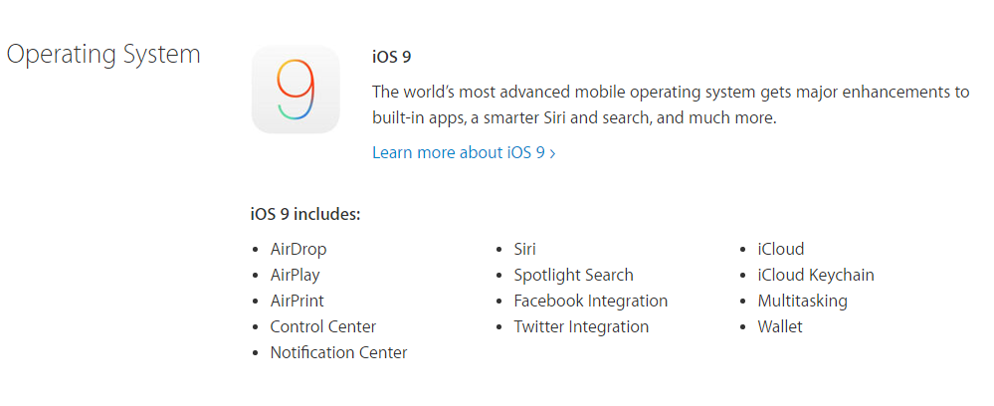Click the iCloud list item
Screen dimensions: 994x406
781,249
